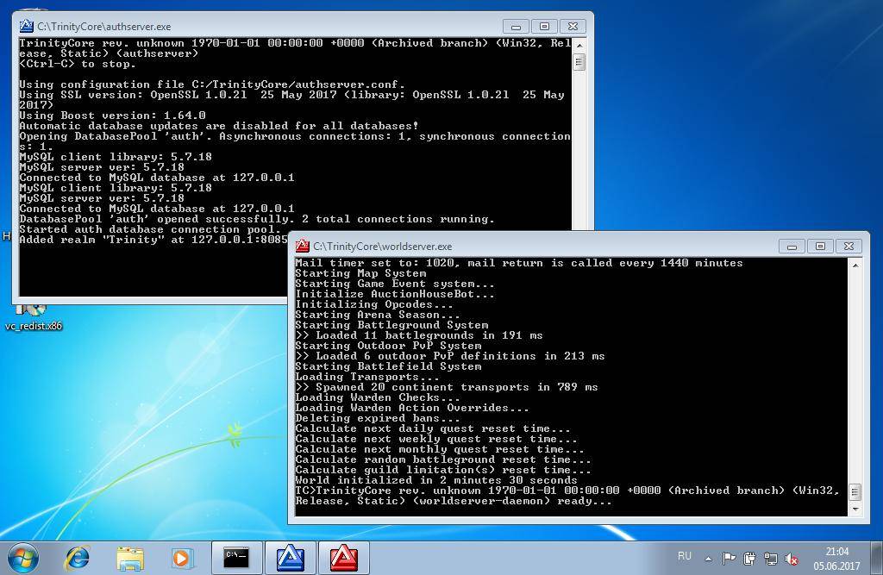This screenshot has width=883, height=575.
Task: Click the "Starting Battlefield System" line
Action: coord(389,366)
